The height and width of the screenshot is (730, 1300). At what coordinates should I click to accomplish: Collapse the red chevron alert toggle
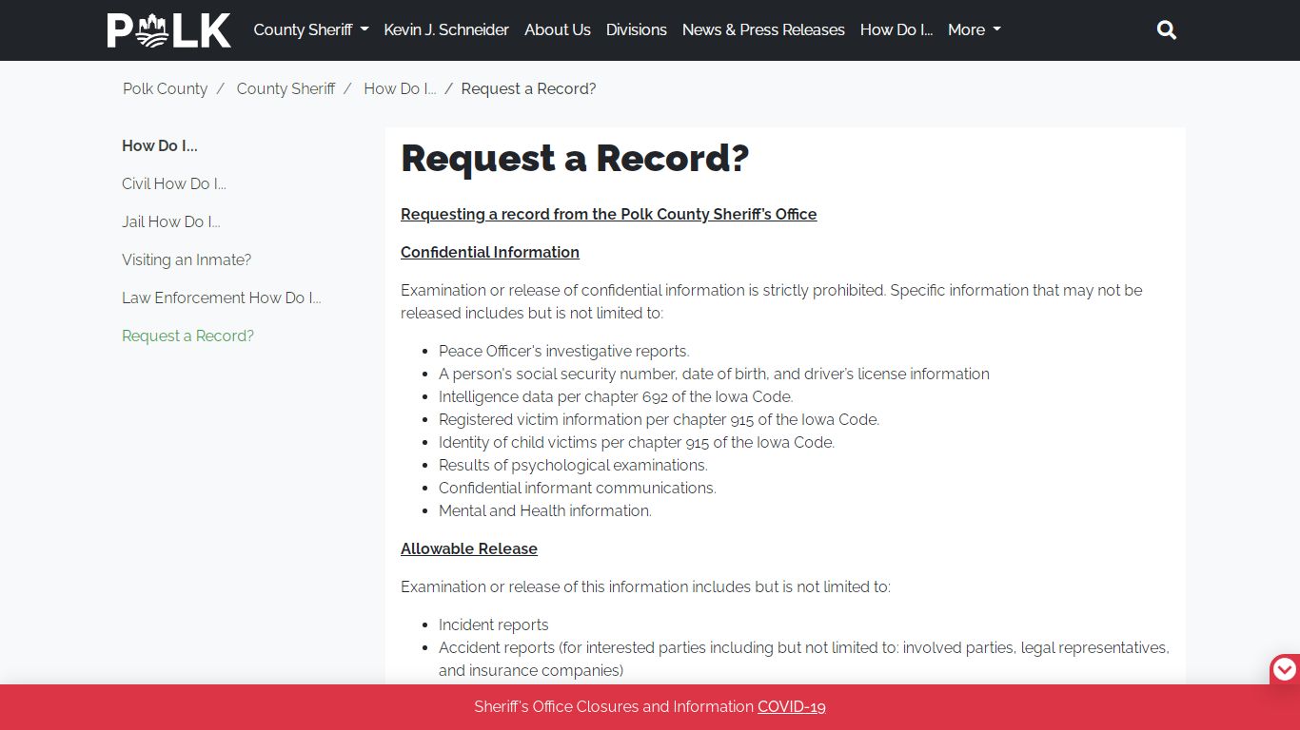click(x=1285, y=670)
